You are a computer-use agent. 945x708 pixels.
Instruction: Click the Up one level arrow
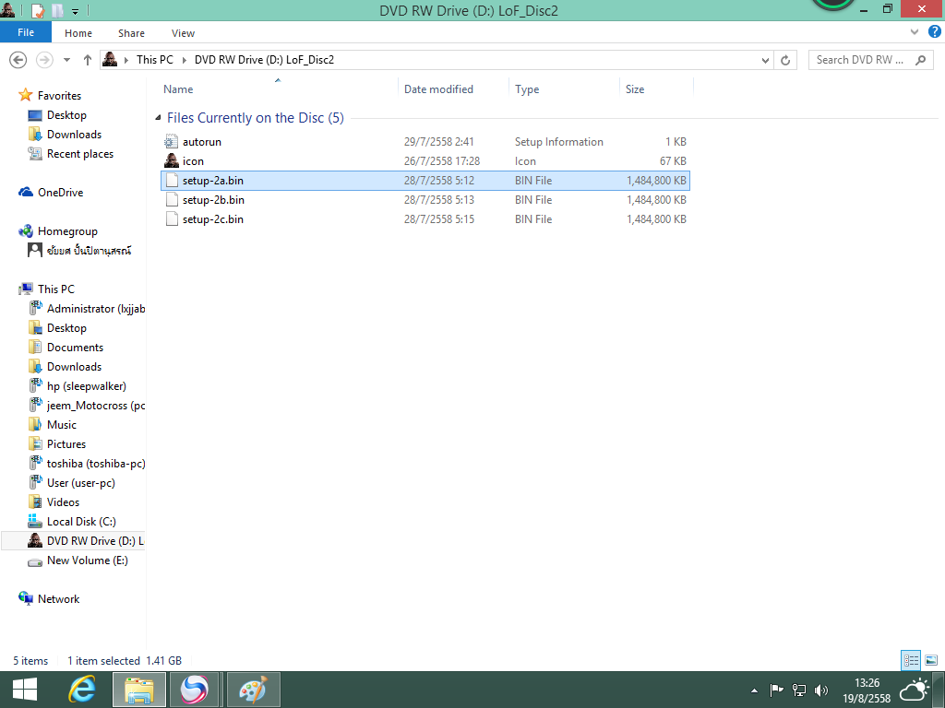tap(88, 60)
